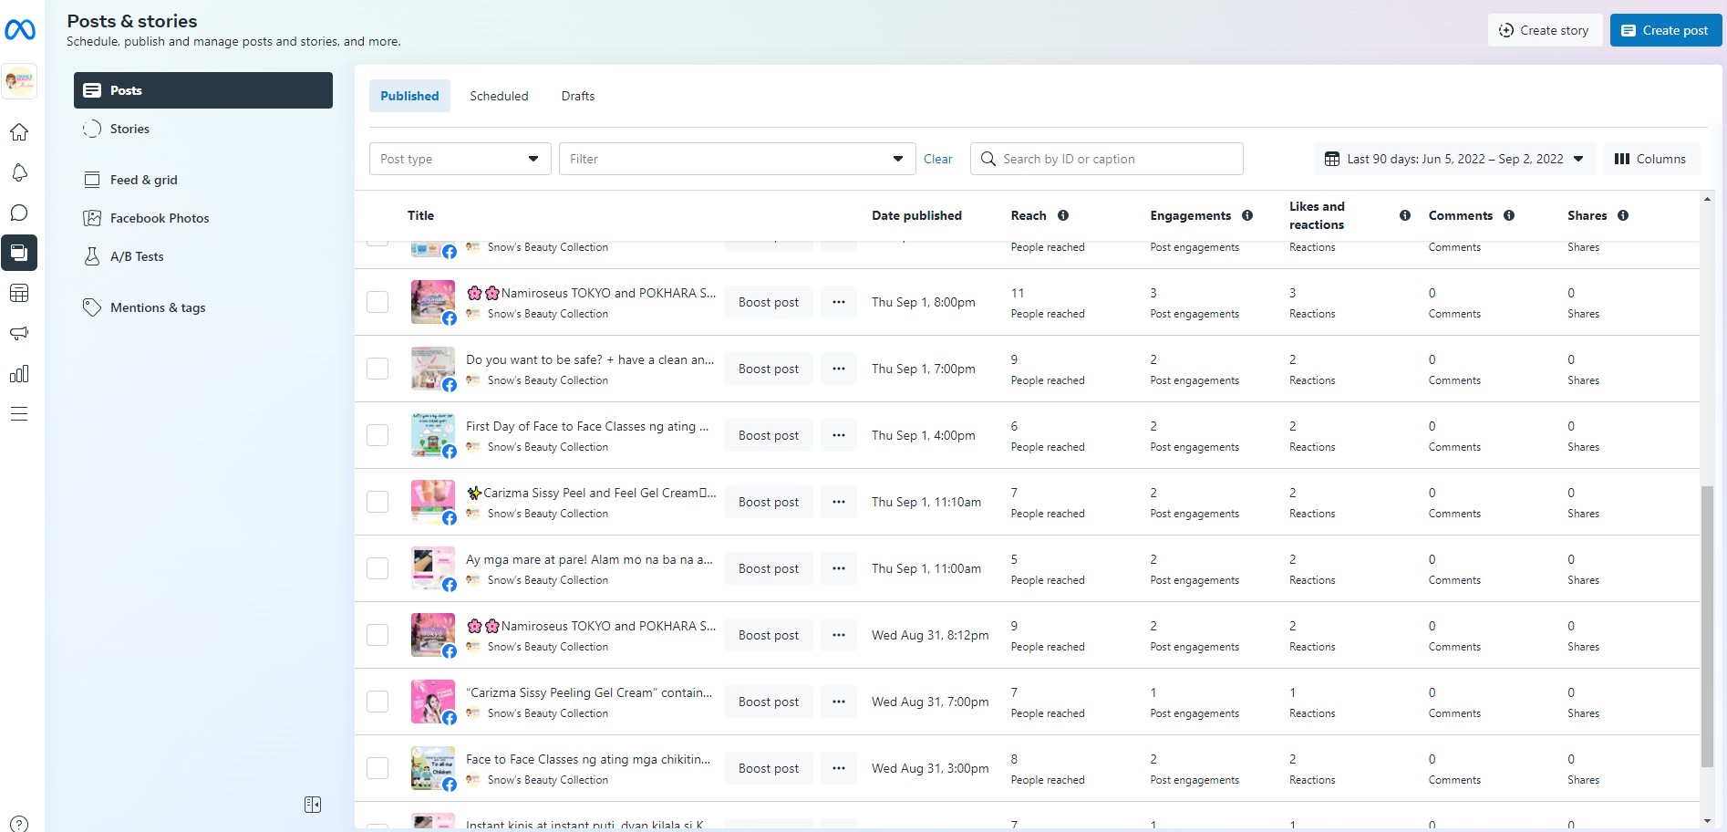Switch to the Published tab
The height and width of the screenshot is (832, 1727).
coord(409,96)
